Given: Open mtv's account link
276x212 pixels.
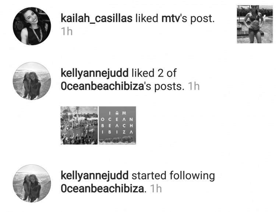Looking at the screenshot, I should click(170, 18).
